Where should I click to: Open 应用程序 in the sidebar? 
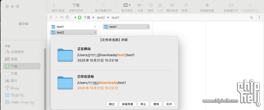[x=17, y=52]
